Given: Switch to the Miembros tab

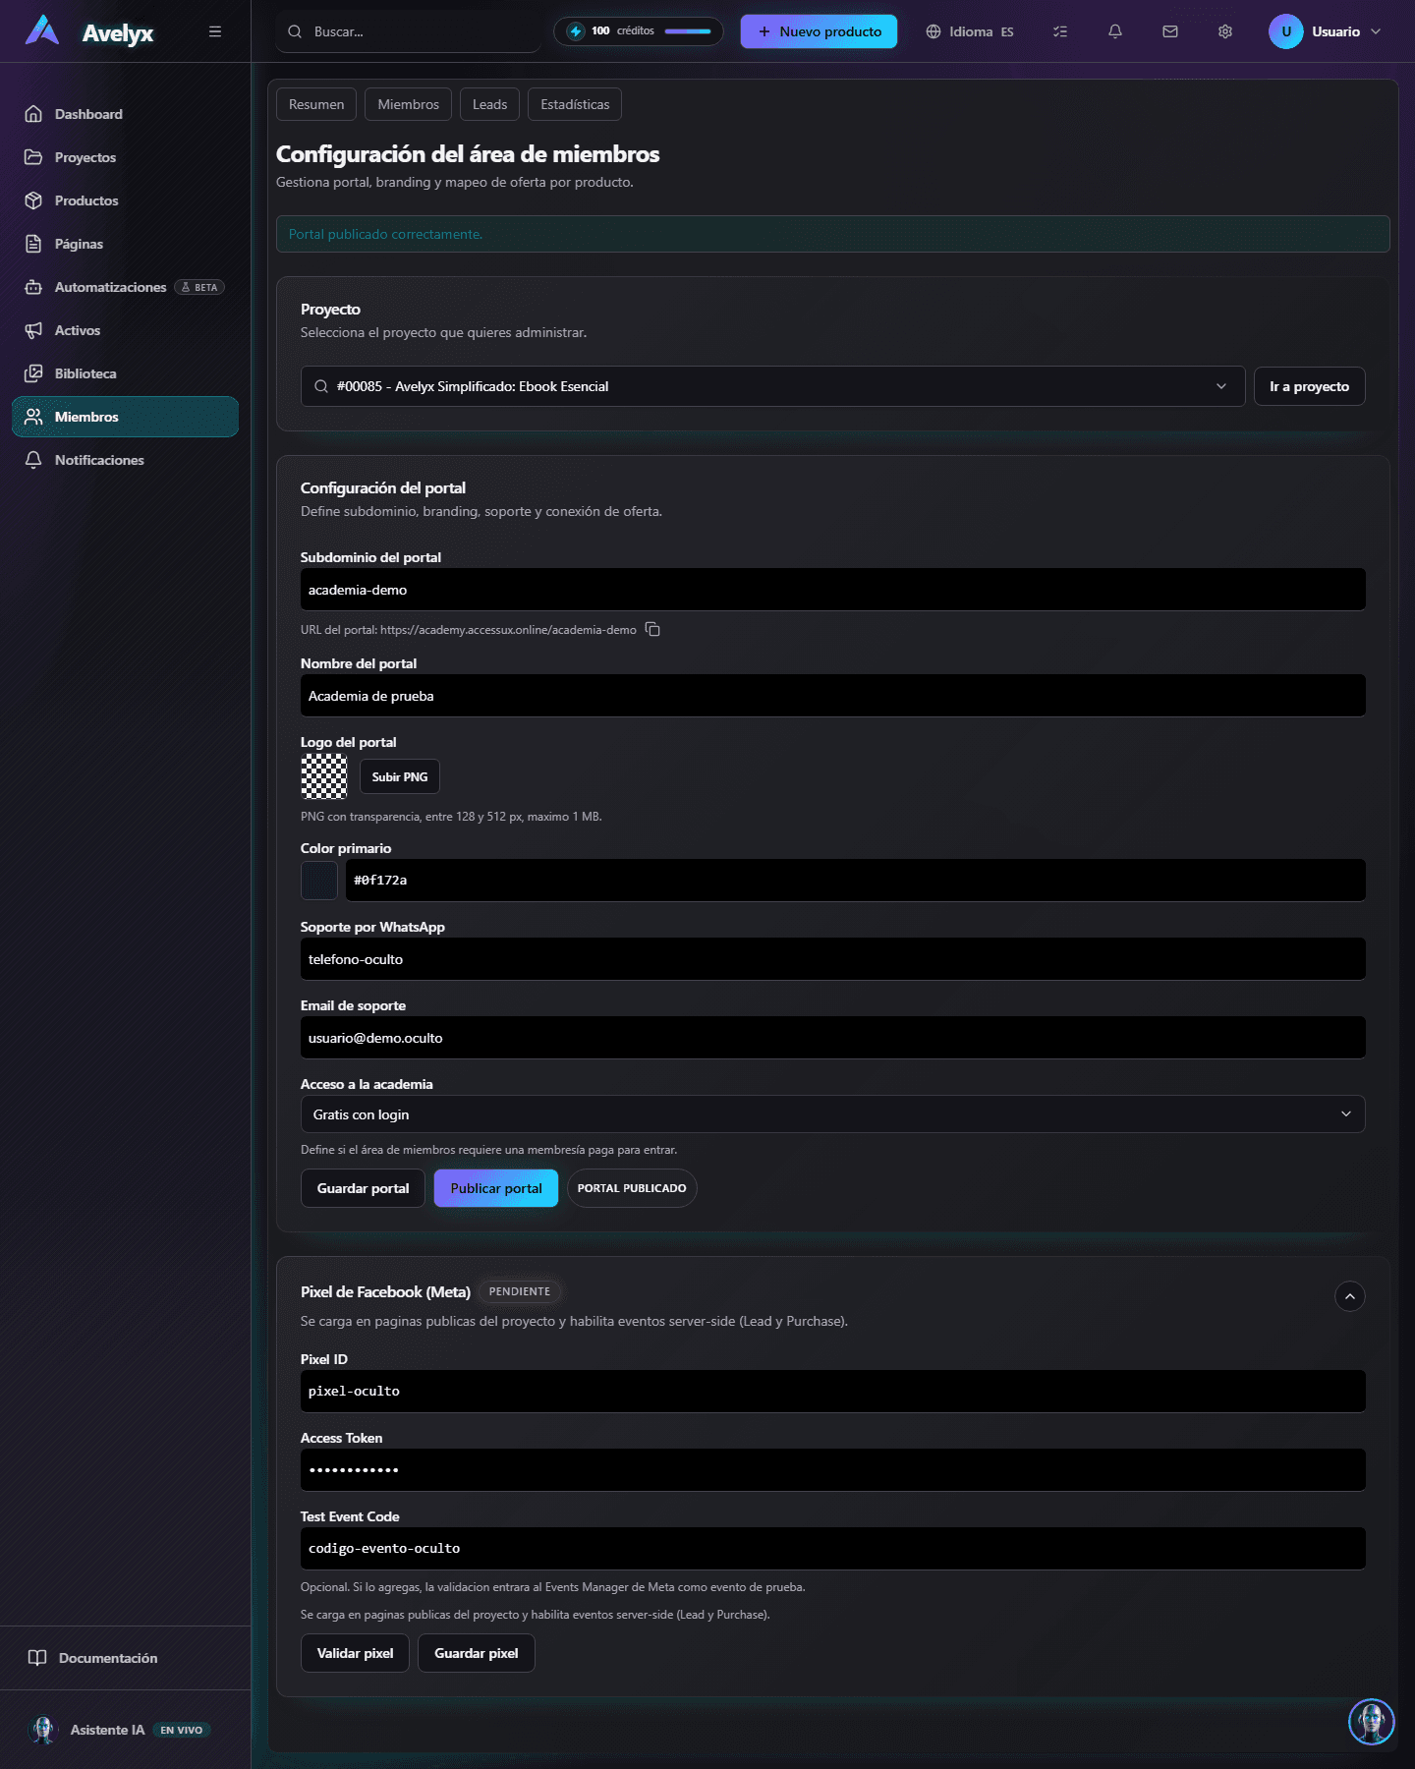Looking at the screenshot, I should click(409, 104).
